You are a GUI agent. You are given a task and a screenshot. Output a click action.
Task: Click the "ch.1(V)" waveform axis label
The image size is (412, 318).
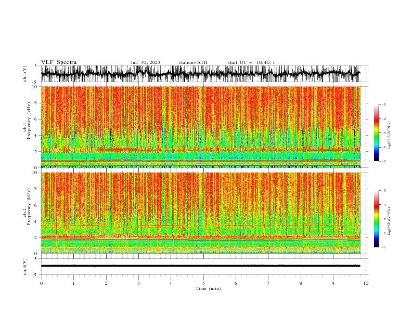pyautogui.click(x=25, y=74)
